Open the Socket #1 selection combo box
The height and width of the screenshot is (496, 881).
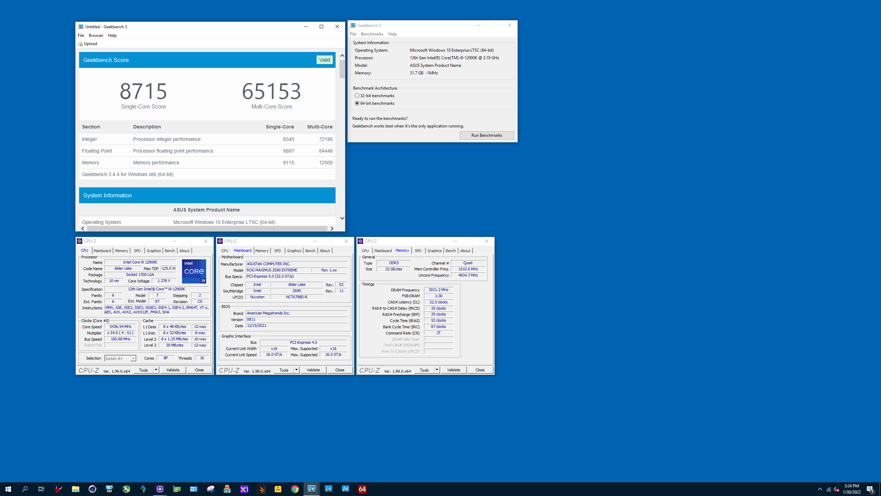pyautogui.click(x=120, y=359)
